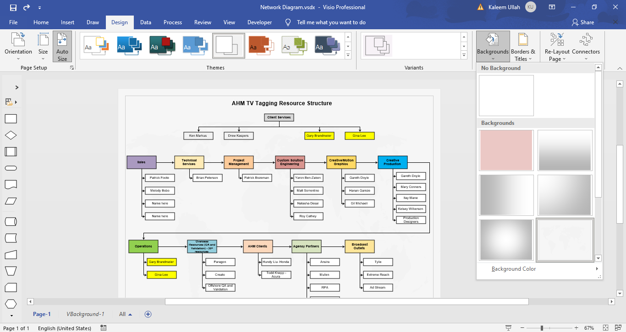626x332 pixels.
Task: Select the Rectangle shape in the Shapes stencil
Action: point(11,118)
